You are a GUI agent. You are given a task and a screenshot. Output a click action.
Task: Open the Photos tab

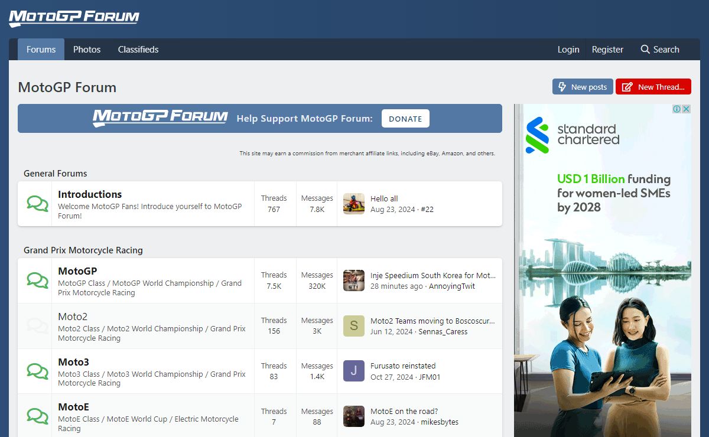click(x=87, y=50)
